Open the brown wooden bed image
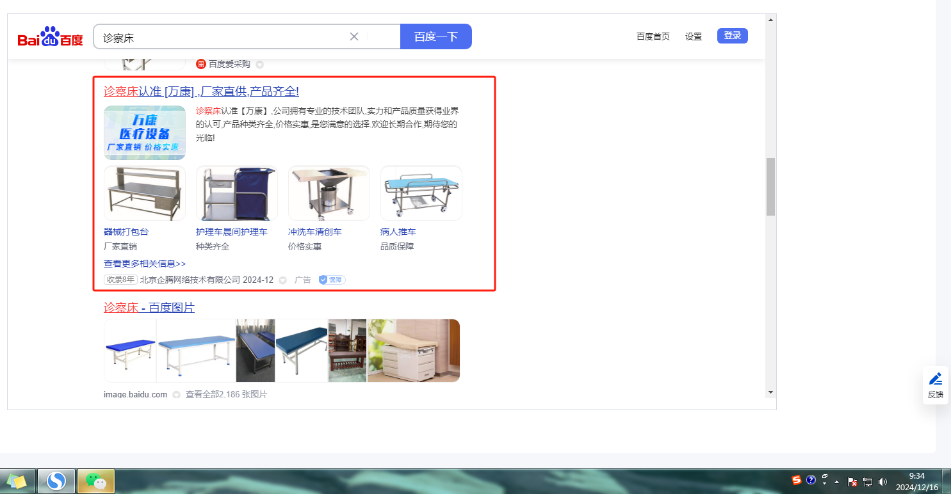 [348, 351]
